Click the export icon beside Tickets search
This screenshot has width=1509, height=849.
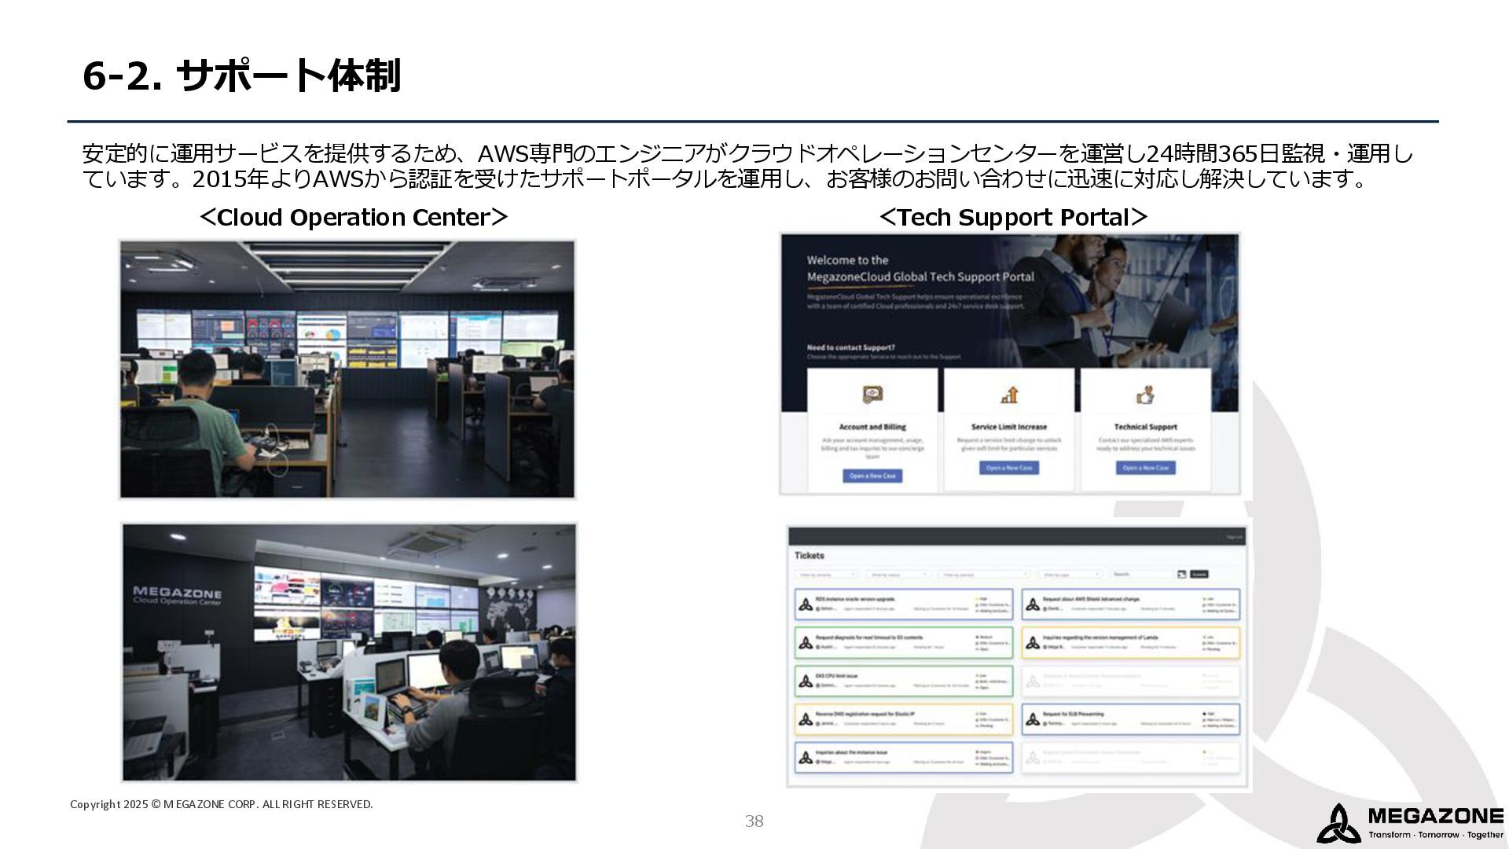point(1181,575)
